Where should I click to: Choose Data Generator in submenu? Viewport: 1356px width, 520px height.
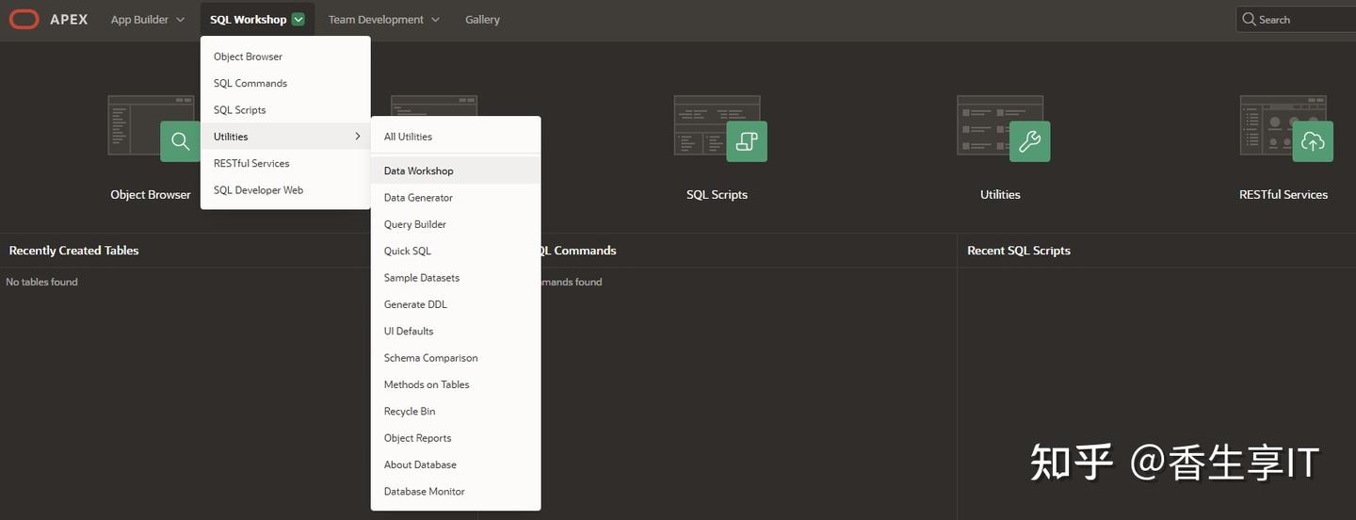pyautogui.click(x=456, y=198)
